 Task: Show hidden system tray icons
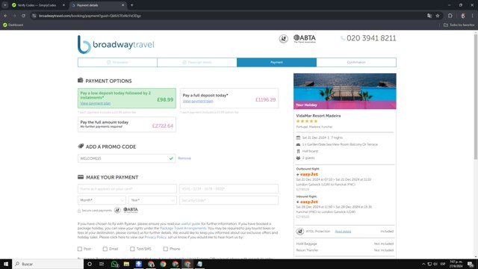(x=423, y=264)
